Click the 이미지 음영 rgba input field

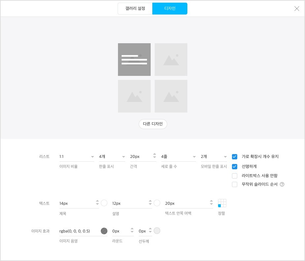coord(79,231)
